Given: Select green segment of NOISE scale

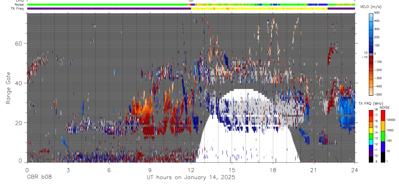Looking at the screenshot, I should pyautogui.click(x=383, y=136).
